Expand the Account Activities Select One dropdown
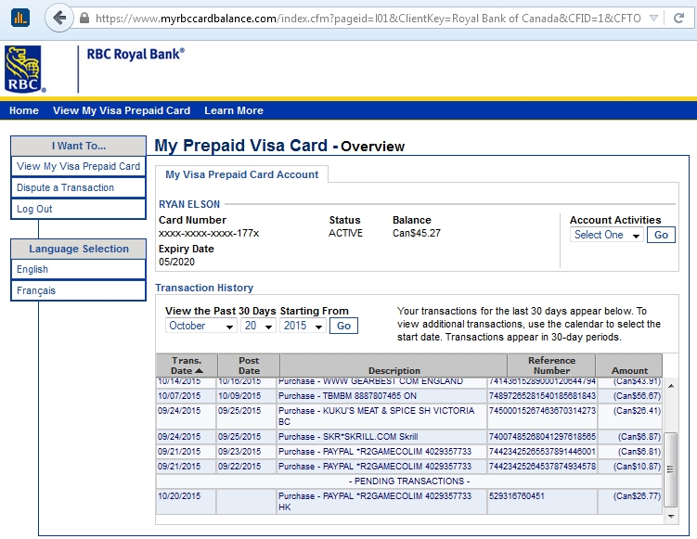This screenshot has width=697, height=539. click(607, 236)
